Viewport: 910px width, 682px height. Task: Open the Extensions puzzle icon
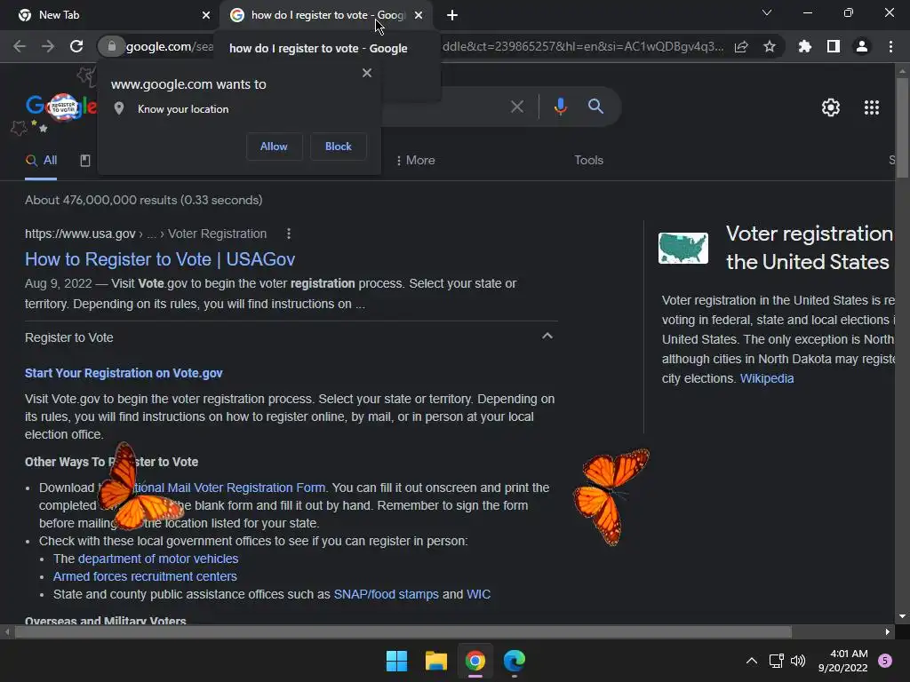click(x=805, y=46)
